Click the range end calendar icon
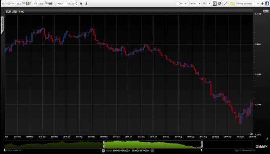 tap(152, 151)
